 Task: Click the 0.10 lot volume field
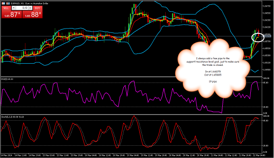point(22,8)
